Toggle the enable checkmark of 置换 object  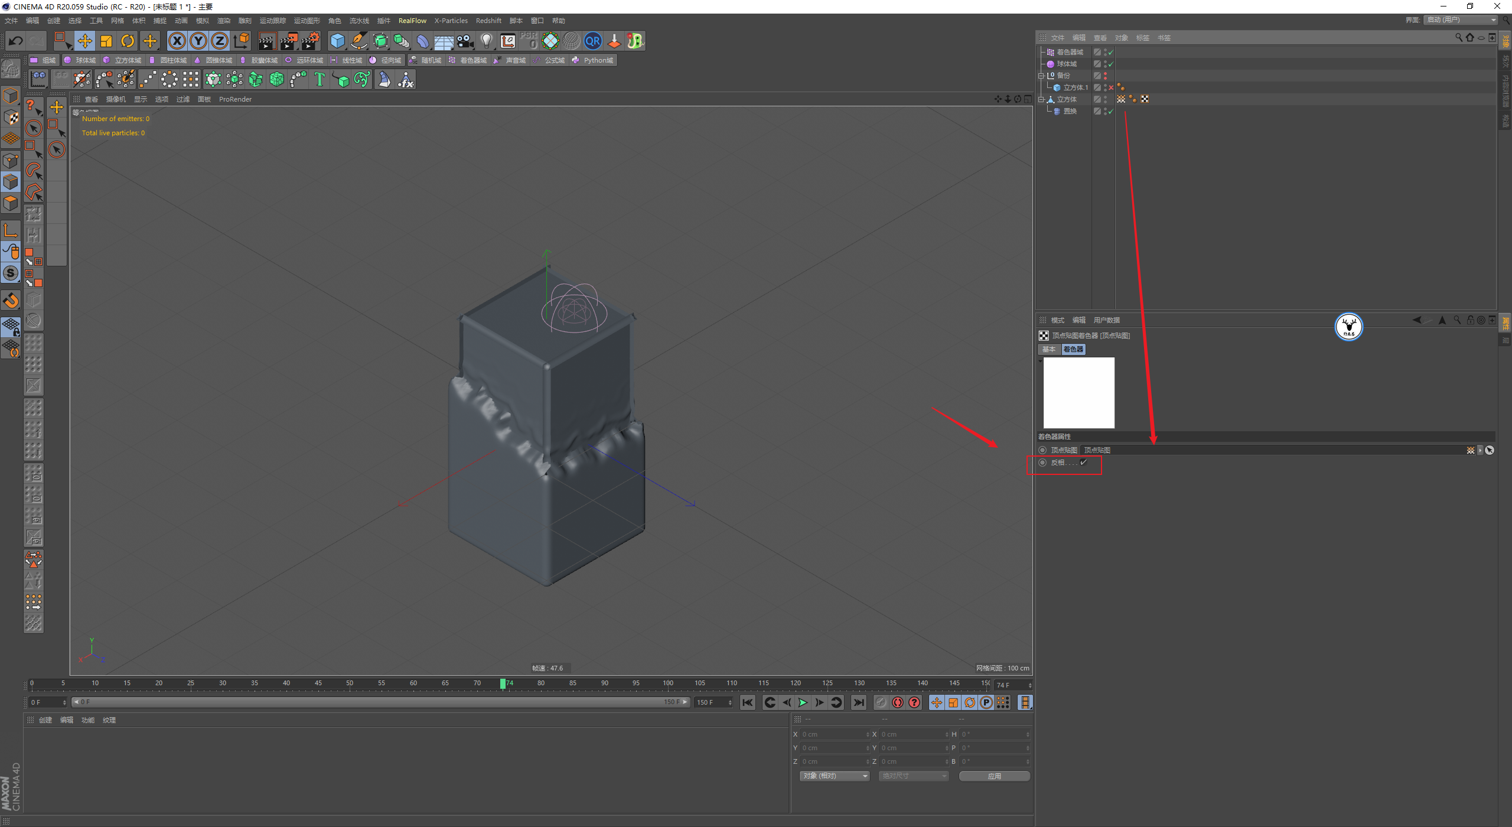tap(1110, 111)
